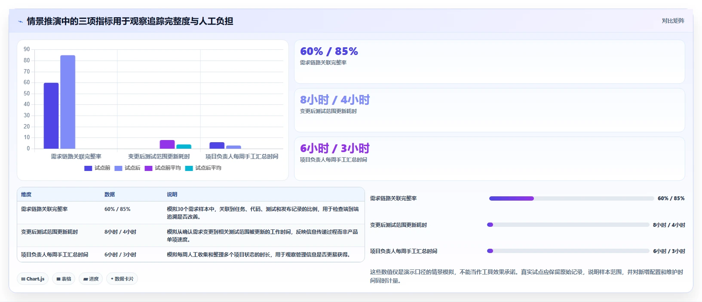Click the 试点后 bar at value 85
Viewport: 702px width, 302px height.
point(67,102)
